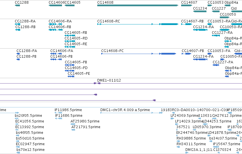Click the CG1288-RB transcript

coord(18,30)
